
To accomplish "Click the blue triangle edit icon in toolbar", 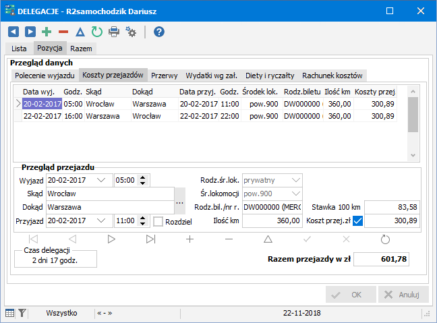I will coord(80,32).
